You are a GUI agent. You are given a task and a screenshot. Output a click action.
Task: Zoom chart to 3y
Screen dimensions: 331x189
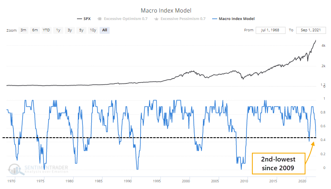69,30
